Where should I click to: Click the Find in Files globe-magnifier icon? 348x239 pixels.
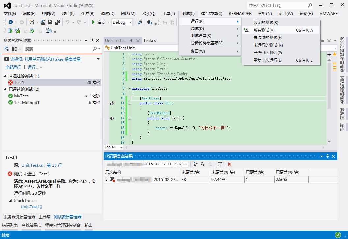pos(150,22)
